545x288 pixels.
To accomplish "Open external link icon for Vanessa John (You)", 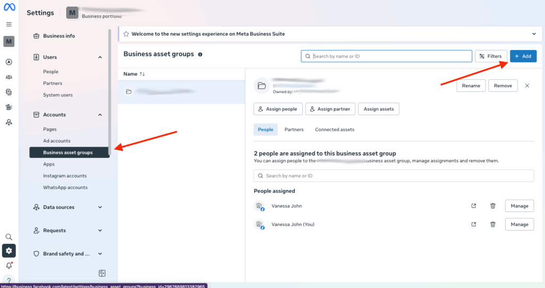I will click(474, 224).
